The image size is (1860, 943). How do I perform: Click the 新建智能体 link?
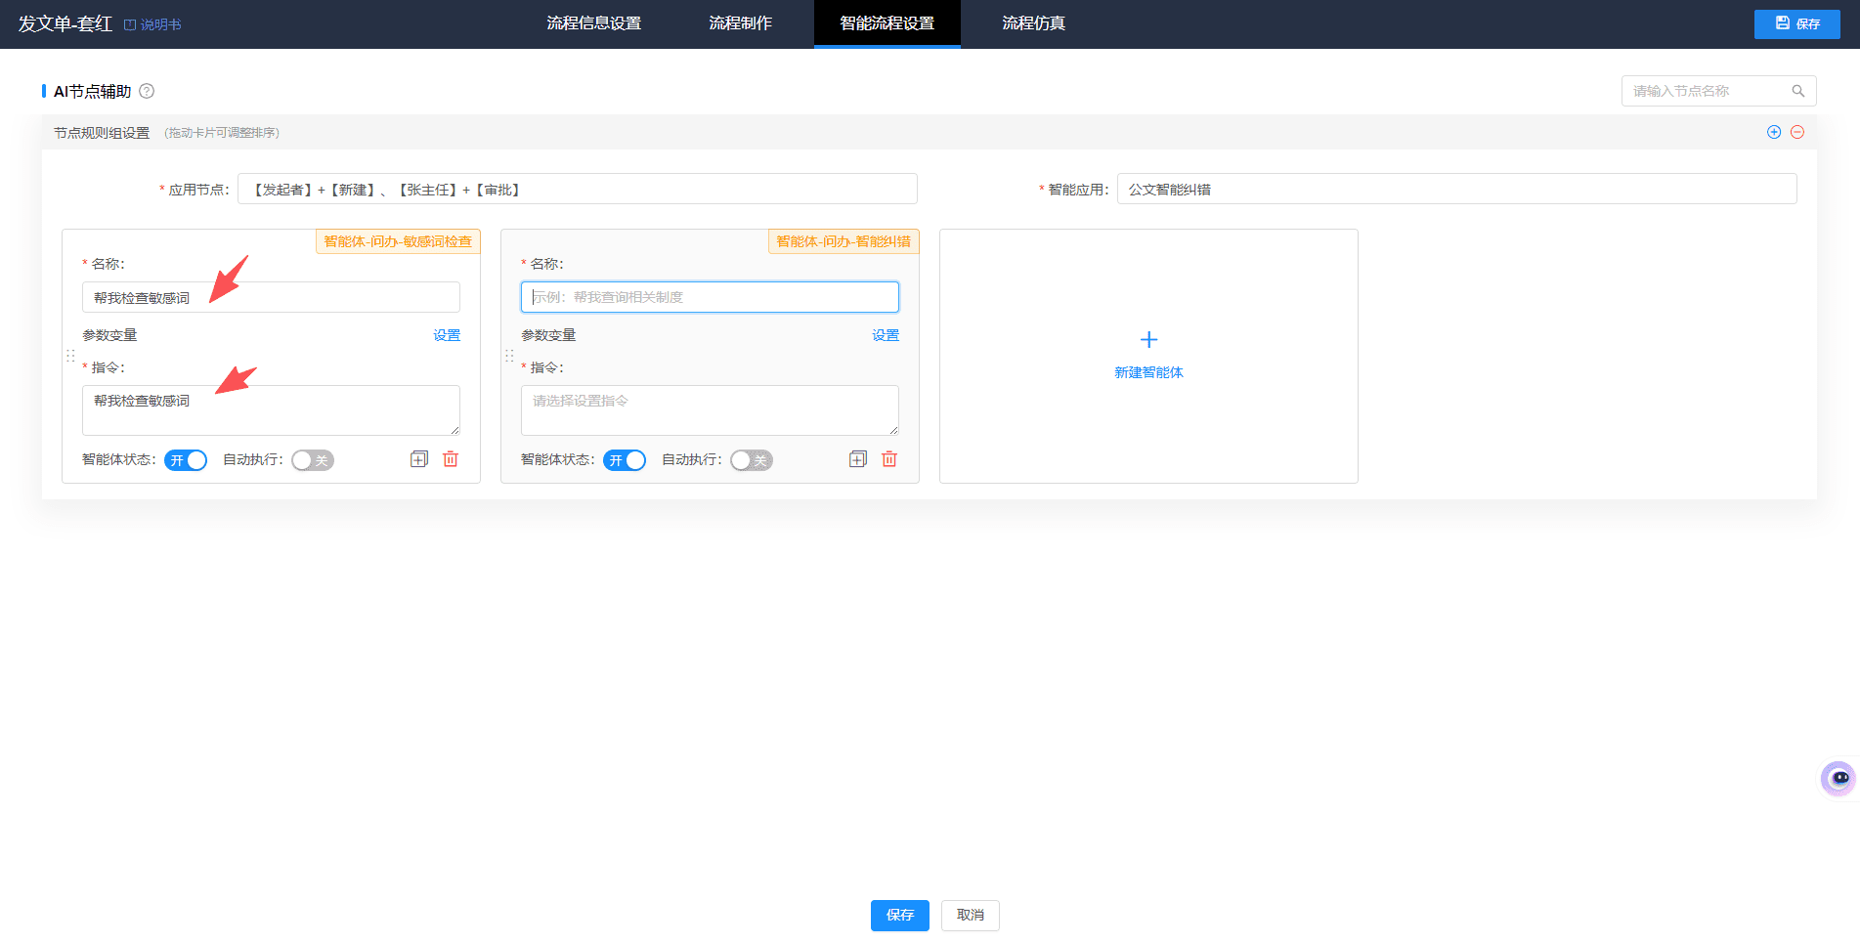(x=1148, y=372)
